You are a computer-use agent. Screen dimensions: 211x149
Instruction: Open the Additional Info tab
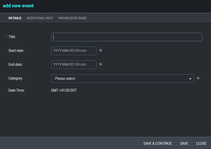point(40,18)
